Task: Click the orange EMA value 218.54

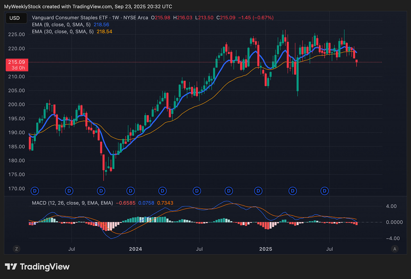Action: 104,32
